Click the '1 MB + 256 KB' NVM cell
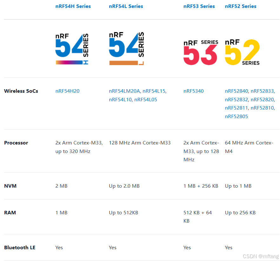The height and width of the screenshot is (261, 280). pos(201,186)
